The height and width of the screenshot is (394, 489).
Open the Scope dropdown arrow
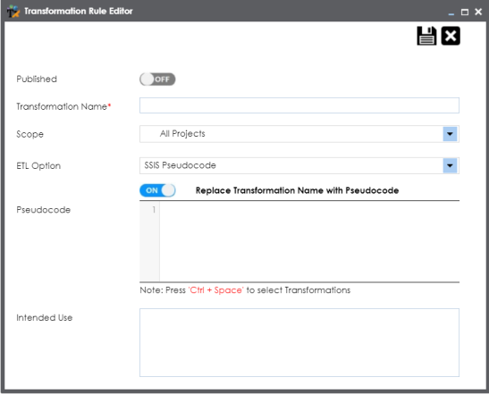tap(450, 134)
